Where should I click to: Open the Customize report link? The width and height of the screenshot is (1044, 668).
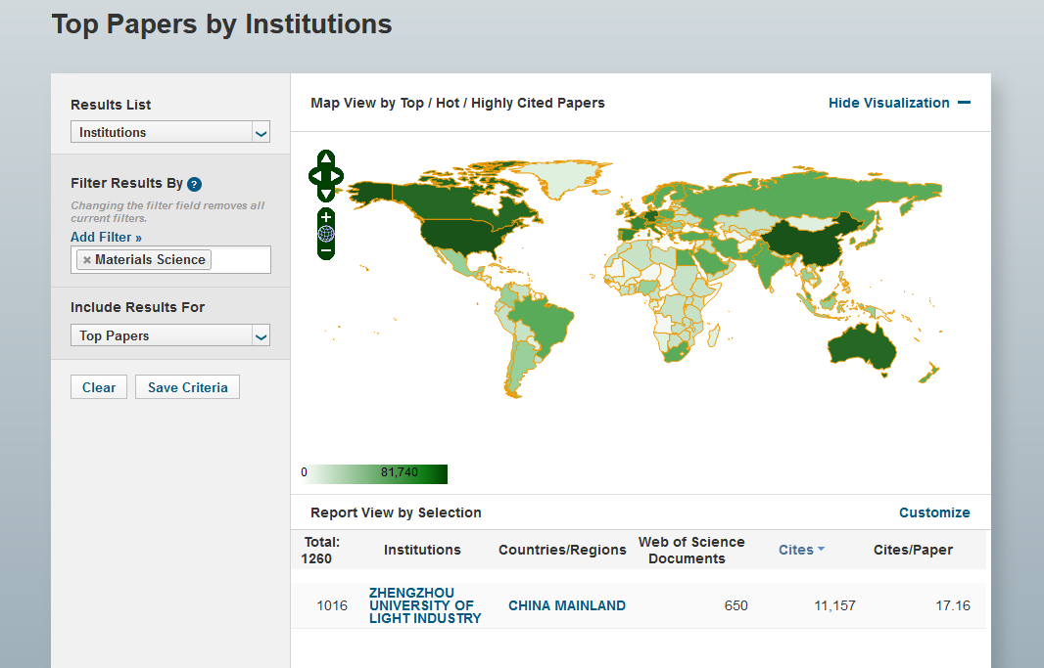[934, 512]
